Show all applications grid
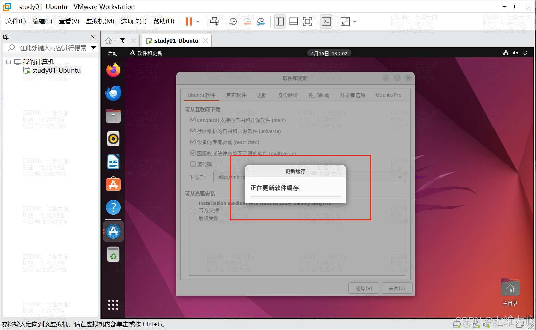Image resolution: width=536 pixels, height=330 pixels. coord(113,304)
